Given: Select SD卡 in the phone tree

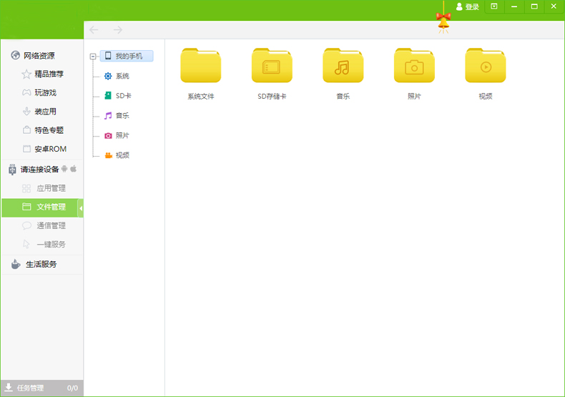Looking at the screenshot, I should [x=122, y=96].
